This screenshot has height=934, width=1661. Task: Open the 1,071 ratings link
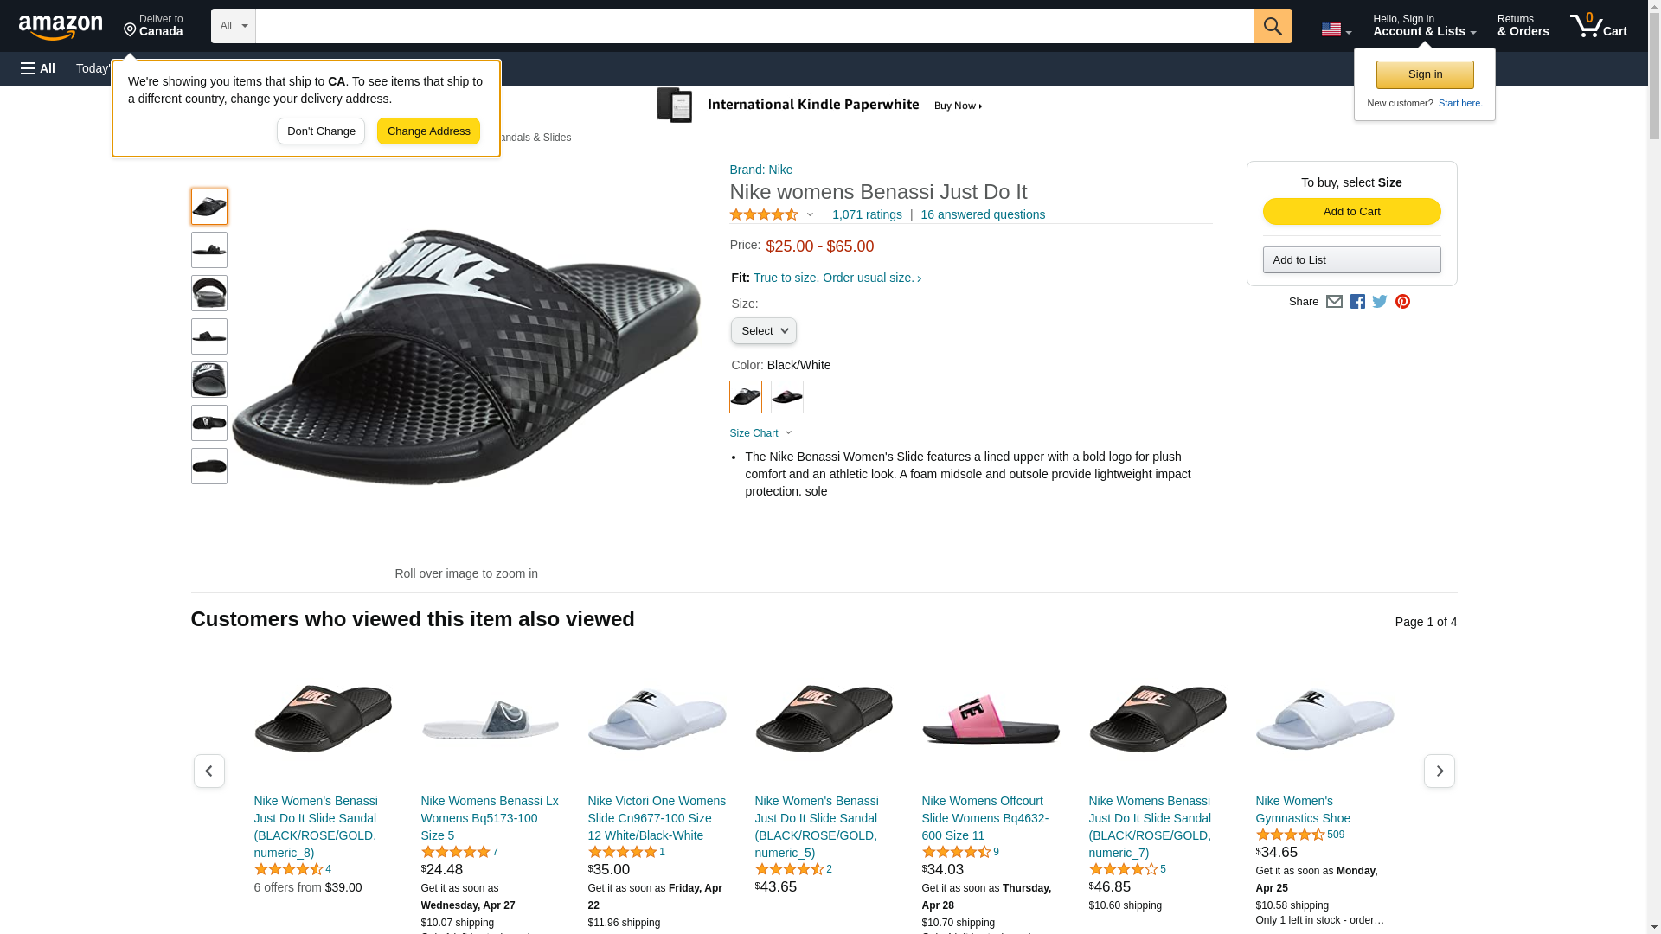point(867,214)
